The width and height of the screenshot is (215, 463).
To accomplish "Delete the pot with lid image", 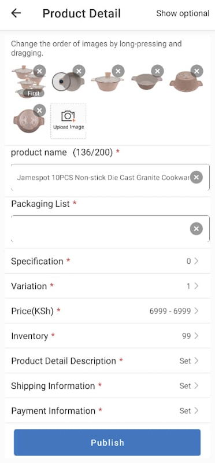I will 118,71.
